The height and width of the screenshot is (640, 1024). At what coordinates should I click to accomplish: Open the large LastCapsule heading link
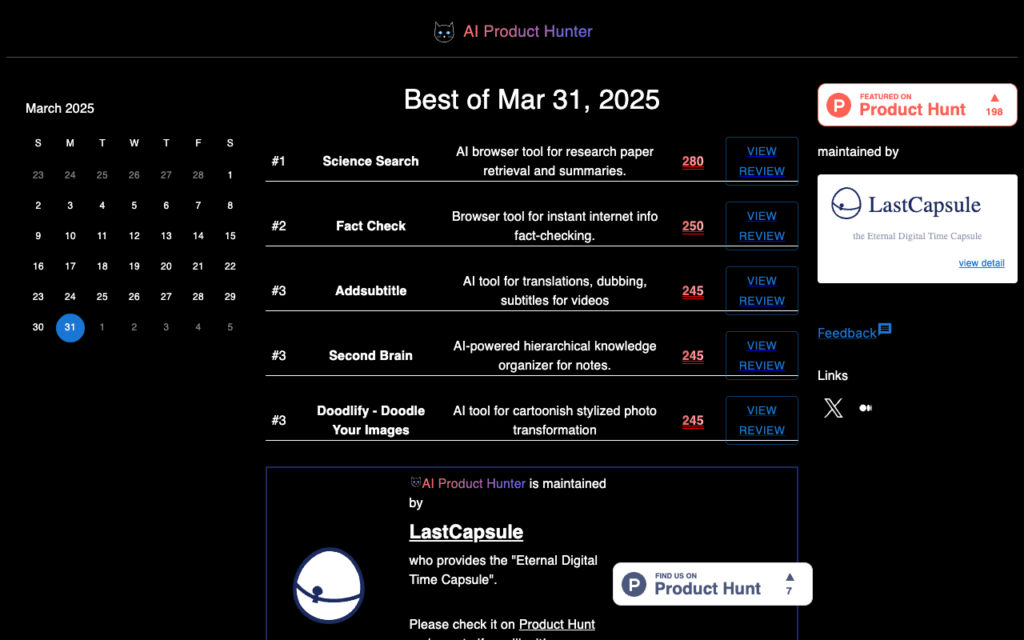click(466, 532)
